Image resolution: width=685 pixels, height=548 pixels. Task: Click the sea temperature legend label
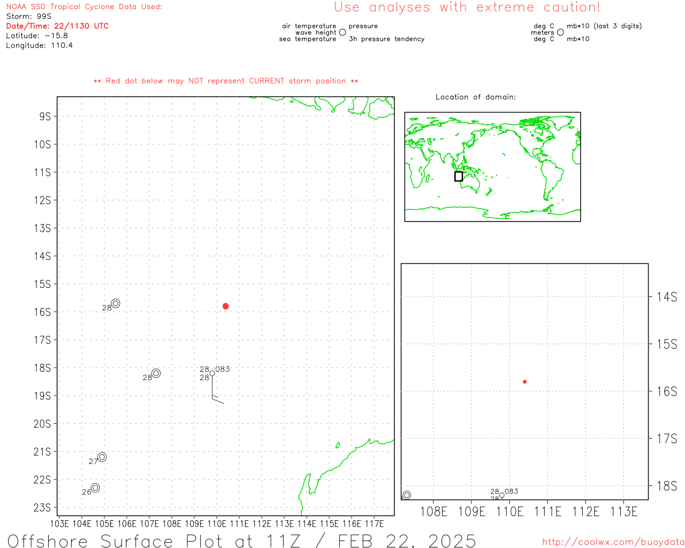tap(308, 39)
